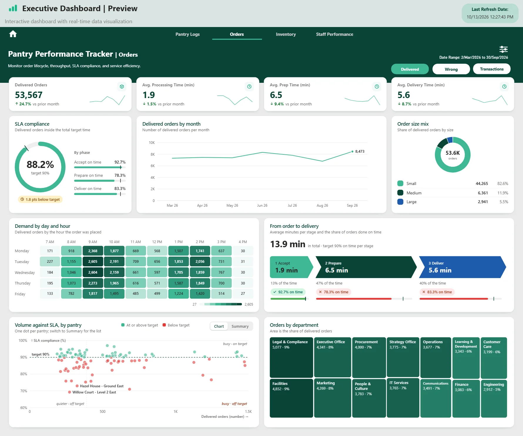Click the 83.3% on time badge
This screenshot has height=436, width=523.
(437, 292)
